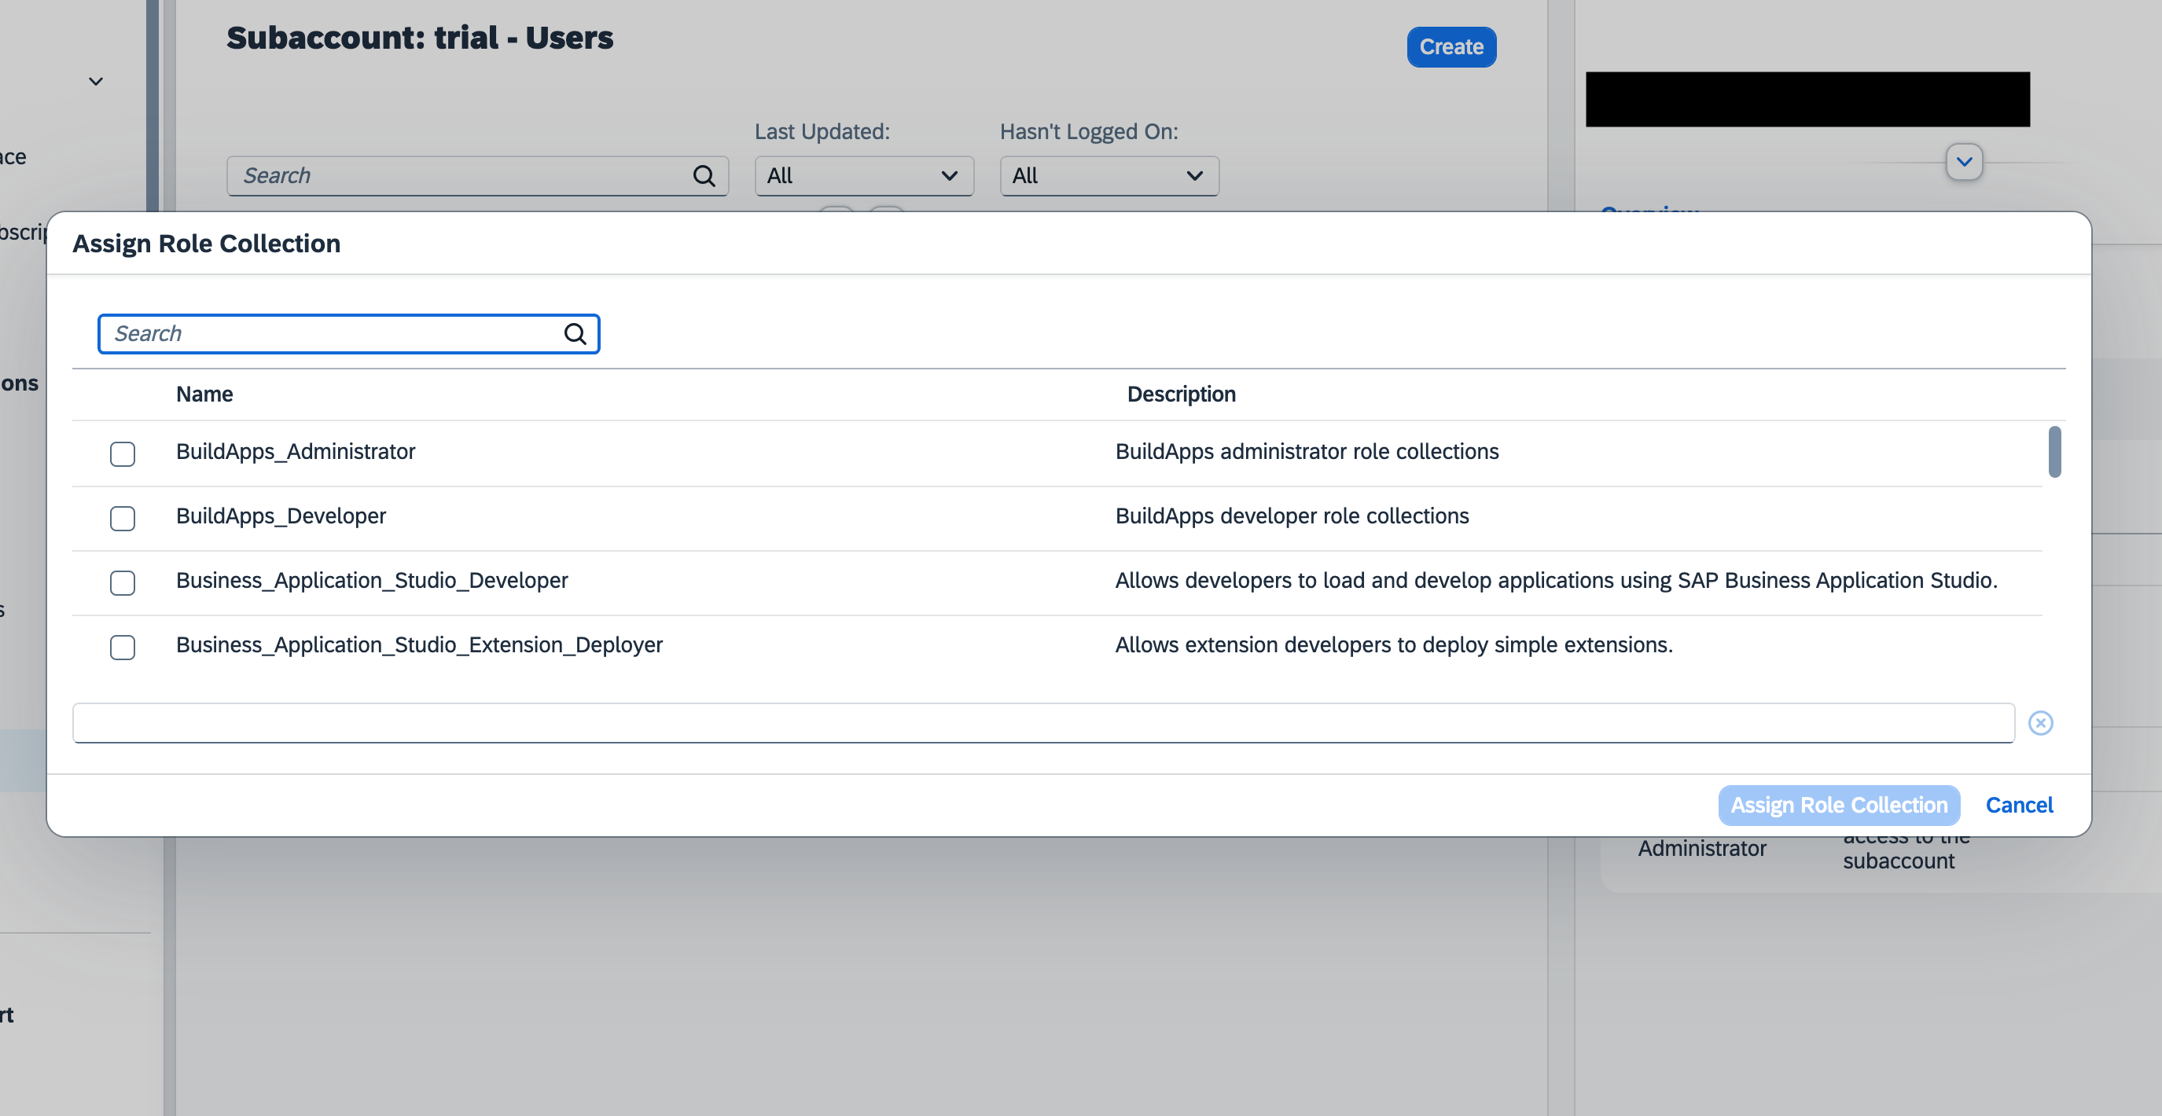Click the collapse header chevron icon
Image resolution: width=2162 pixels, height=1116 pixels.
1964,162
